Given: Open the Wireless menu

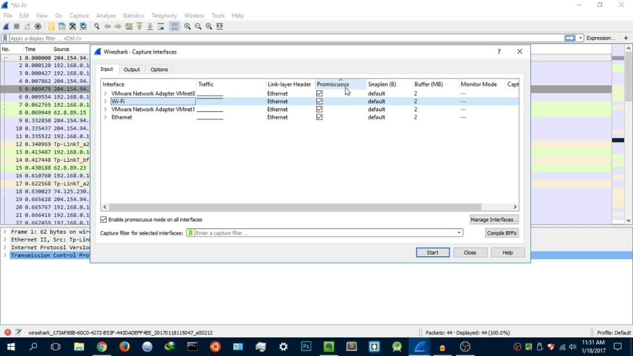Looking at the screenshot, I should click(x=194, y=16).
